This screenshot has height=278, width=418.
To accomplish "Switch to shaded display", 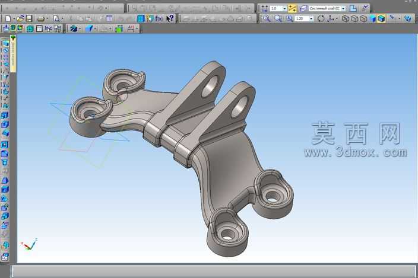I will pyautogui.click(x=372, y=18).
